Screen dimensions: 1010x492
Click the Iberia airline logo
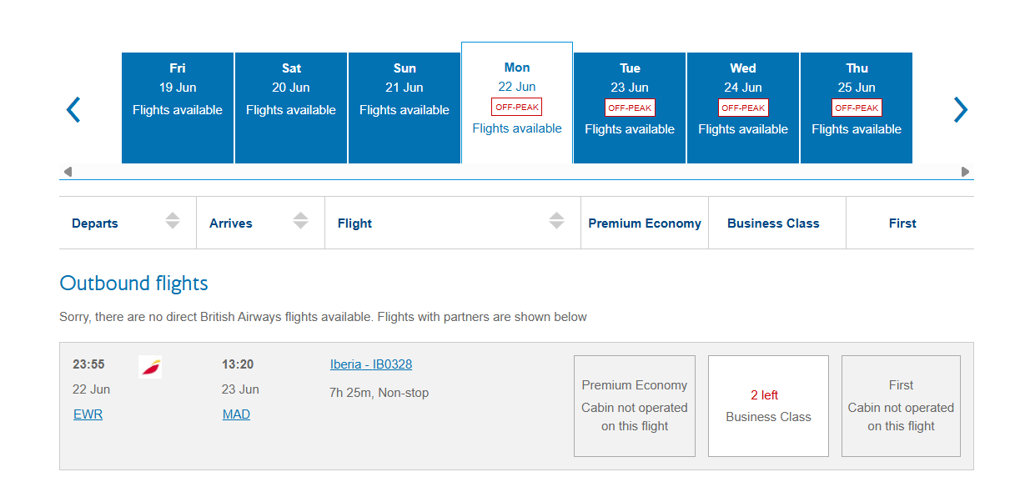(150, 366)
